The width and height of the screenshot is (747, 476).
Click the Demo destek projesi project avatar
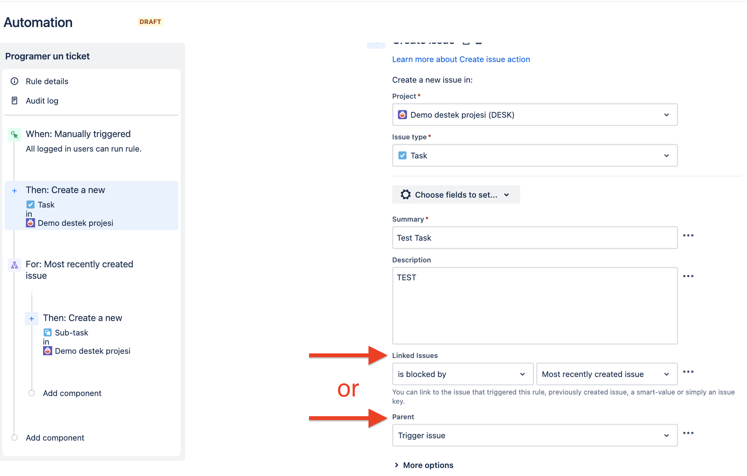(402, 115)
